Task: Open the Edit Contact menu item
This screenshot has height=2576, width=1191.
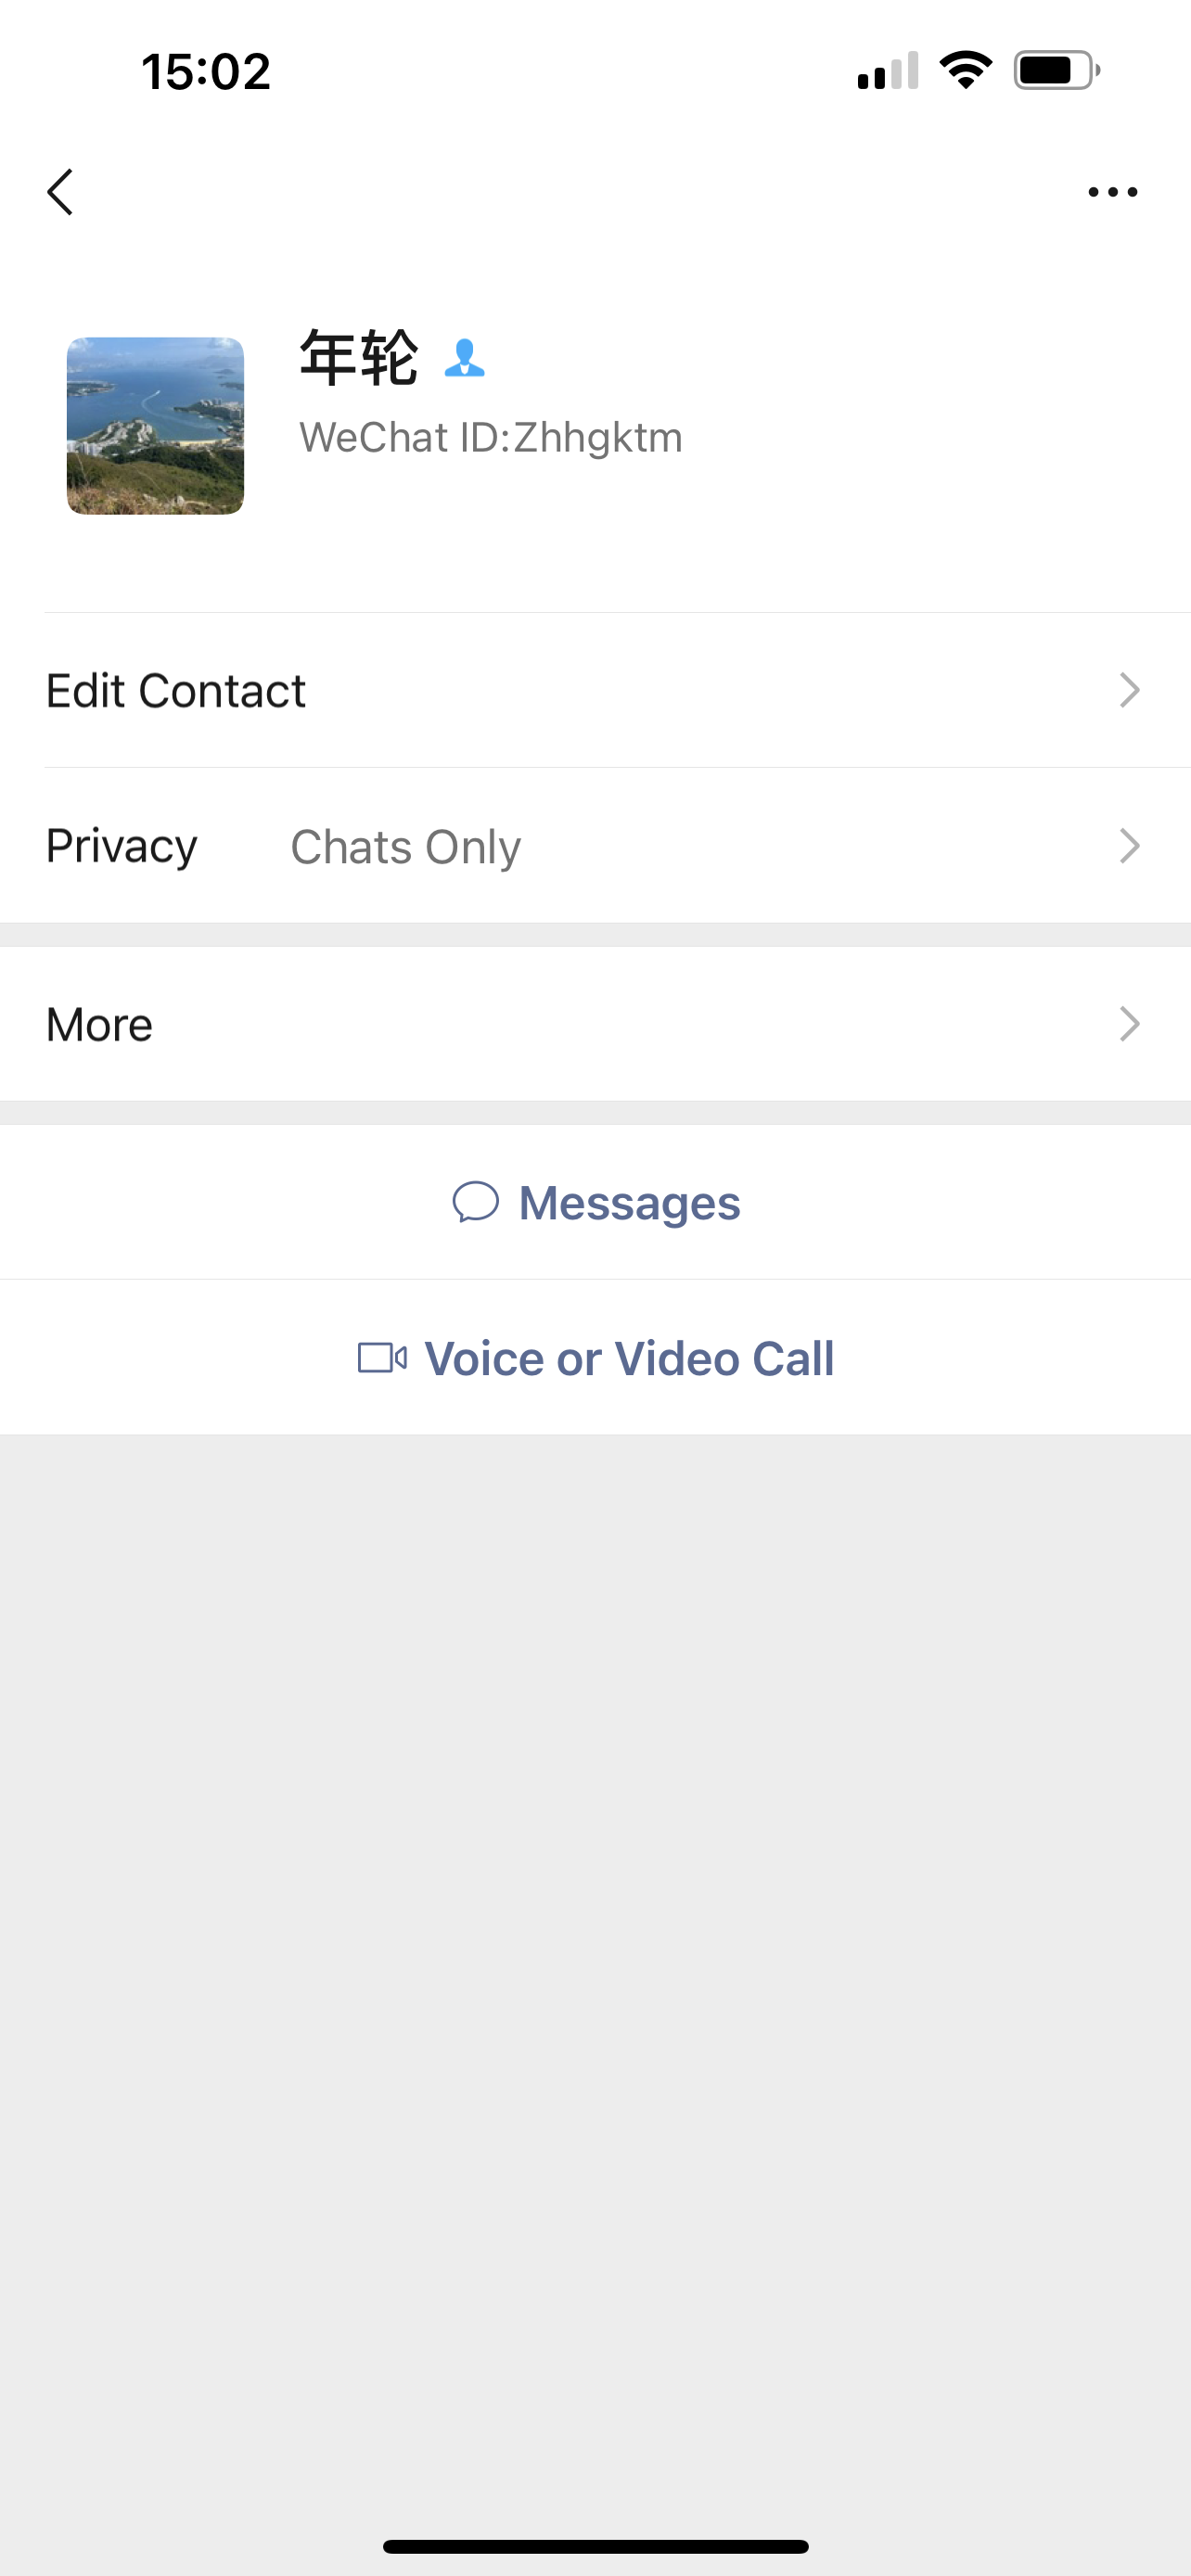Action: (x=176, y=691)
